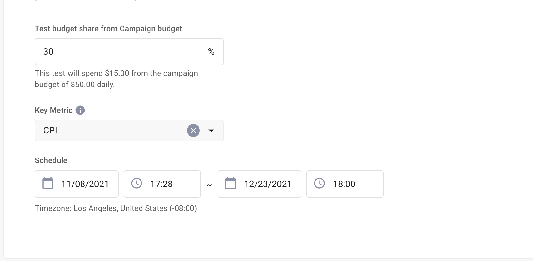
Task: Expand the Key Metric dropdown arrow
Action: point(211,130)
